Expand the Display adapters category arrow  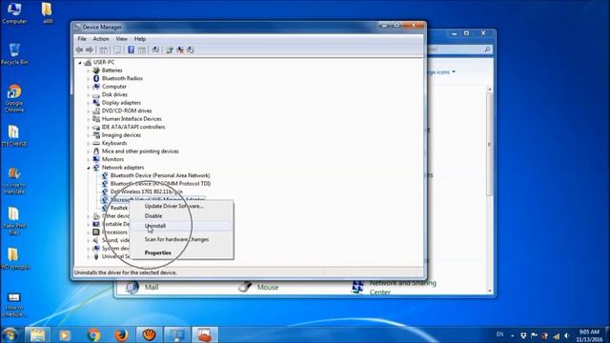89,103
